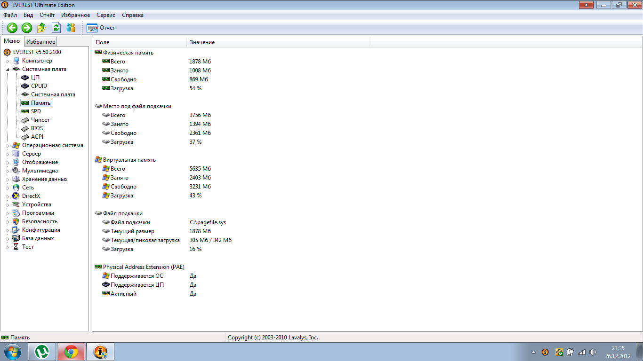Click the Операционная система Windows icon
This screenshot has width=643, height=361.
(16, 145)
